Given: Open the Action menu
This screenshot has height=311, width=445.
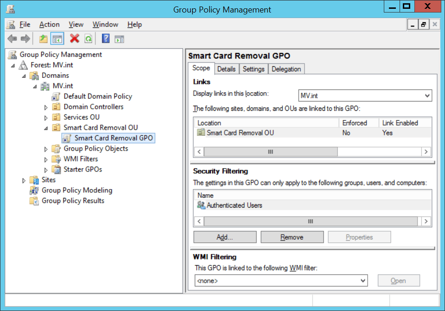Looking at the screenshot, I should (x=49, y=24).
